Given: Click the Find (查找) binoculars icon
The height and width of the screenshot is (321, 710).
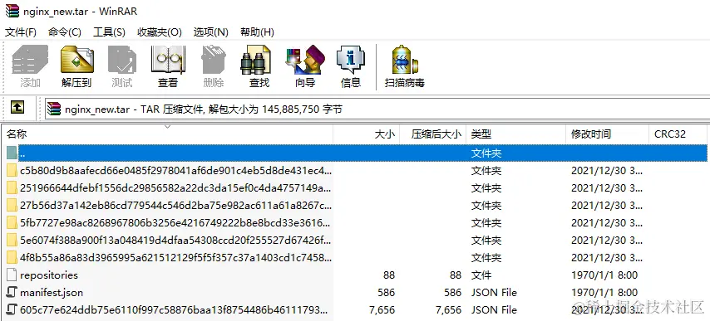Looking at the screenshot, I should [x=256, y=60].
